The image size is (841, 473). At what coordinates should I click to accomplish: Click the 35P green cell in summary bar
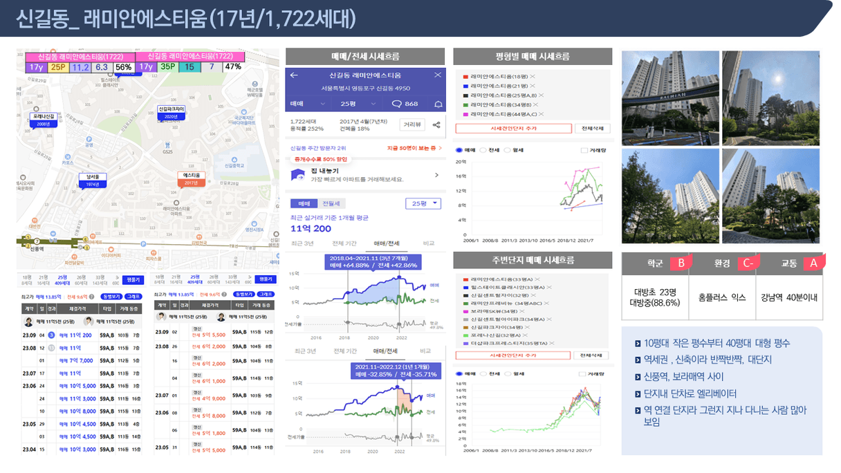pos(167,67)
